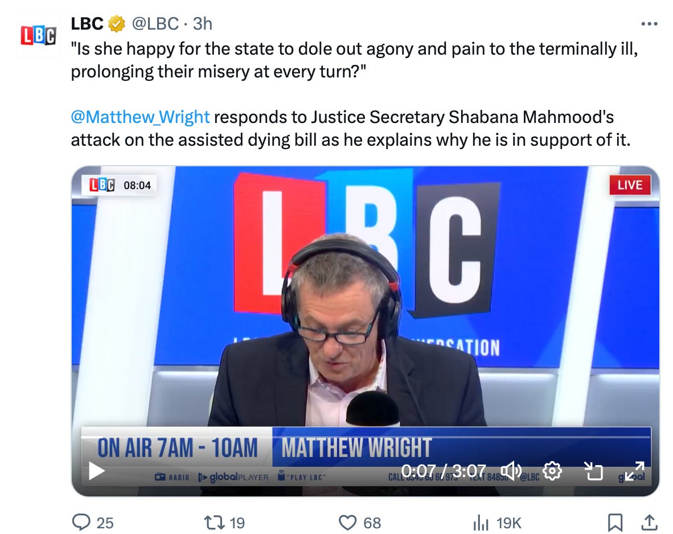This screenshot has height=534, width=673.
Task: Mute the video with the speaker icon
Action: [511, 471]
